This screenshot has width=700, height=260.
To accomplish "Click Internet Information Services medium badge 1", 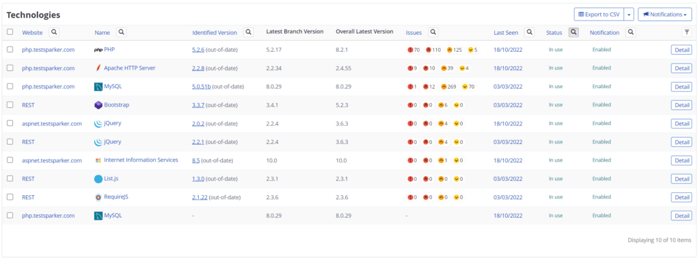I will tap(443, 160).
